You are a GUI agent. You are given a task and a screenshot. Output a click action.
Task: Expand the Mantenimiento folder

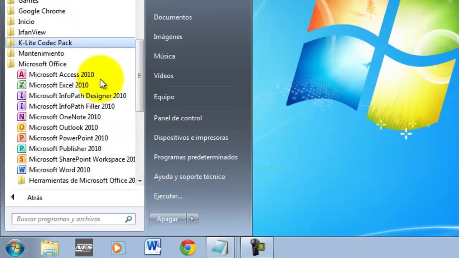tap(41, 53)
